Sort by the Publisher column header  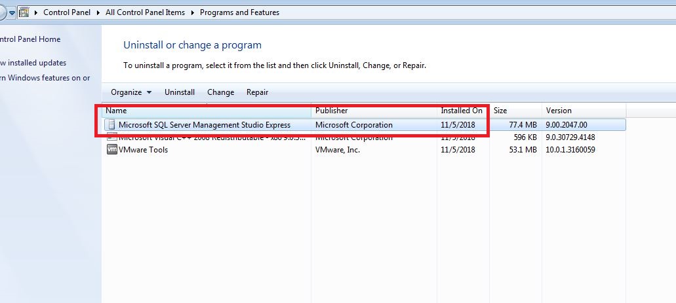(x=374, y=111)
